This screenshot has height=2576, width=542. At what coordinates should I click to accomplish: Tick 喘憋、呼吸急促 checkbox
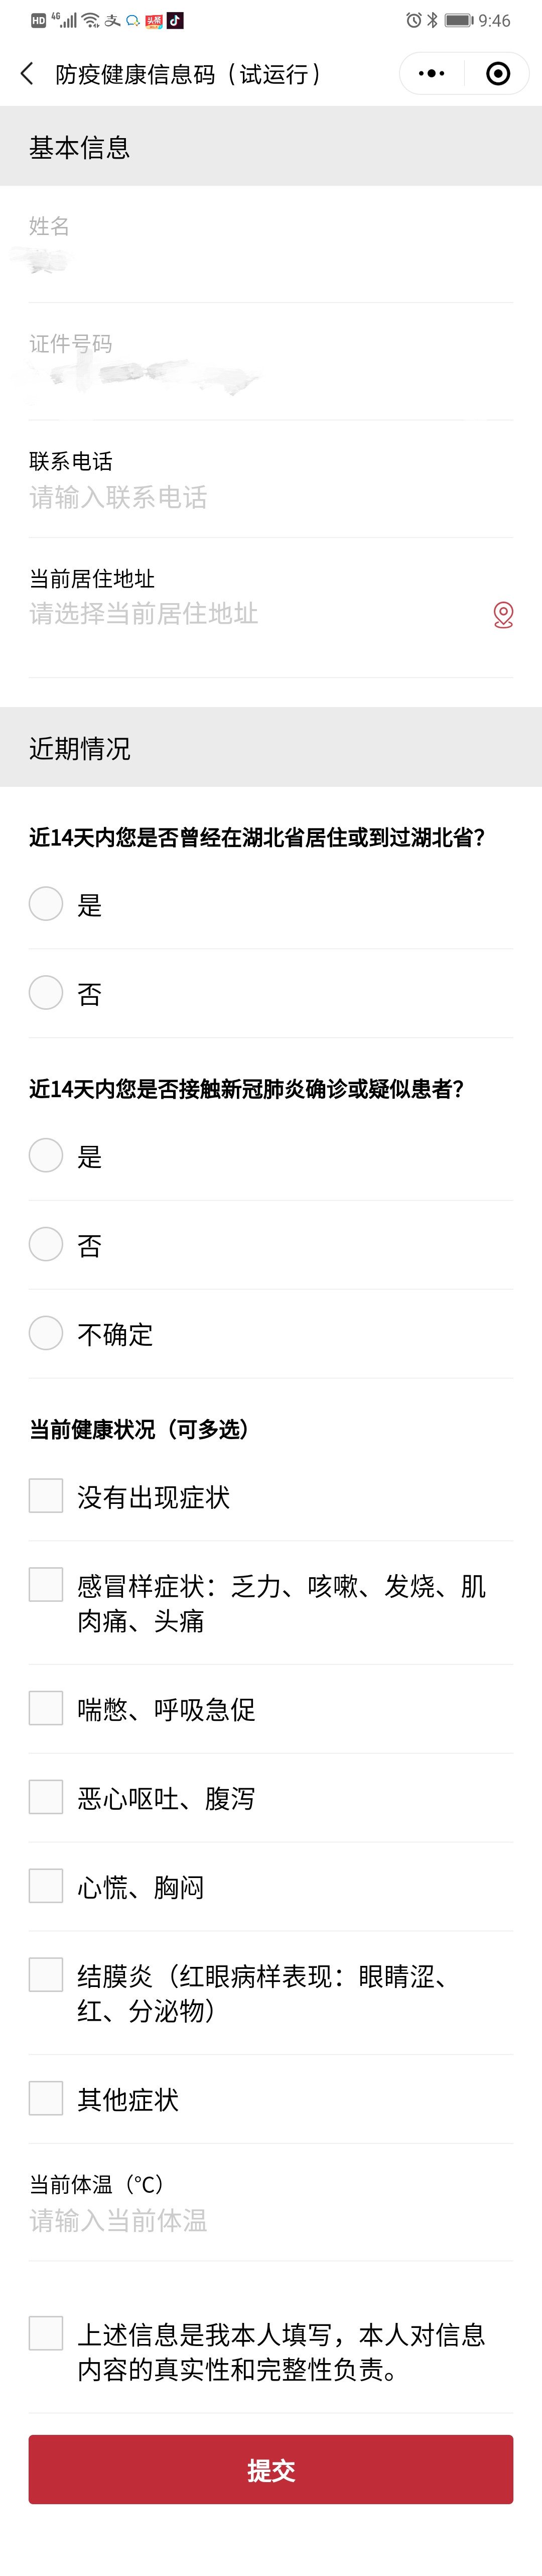pos(46,1708)
